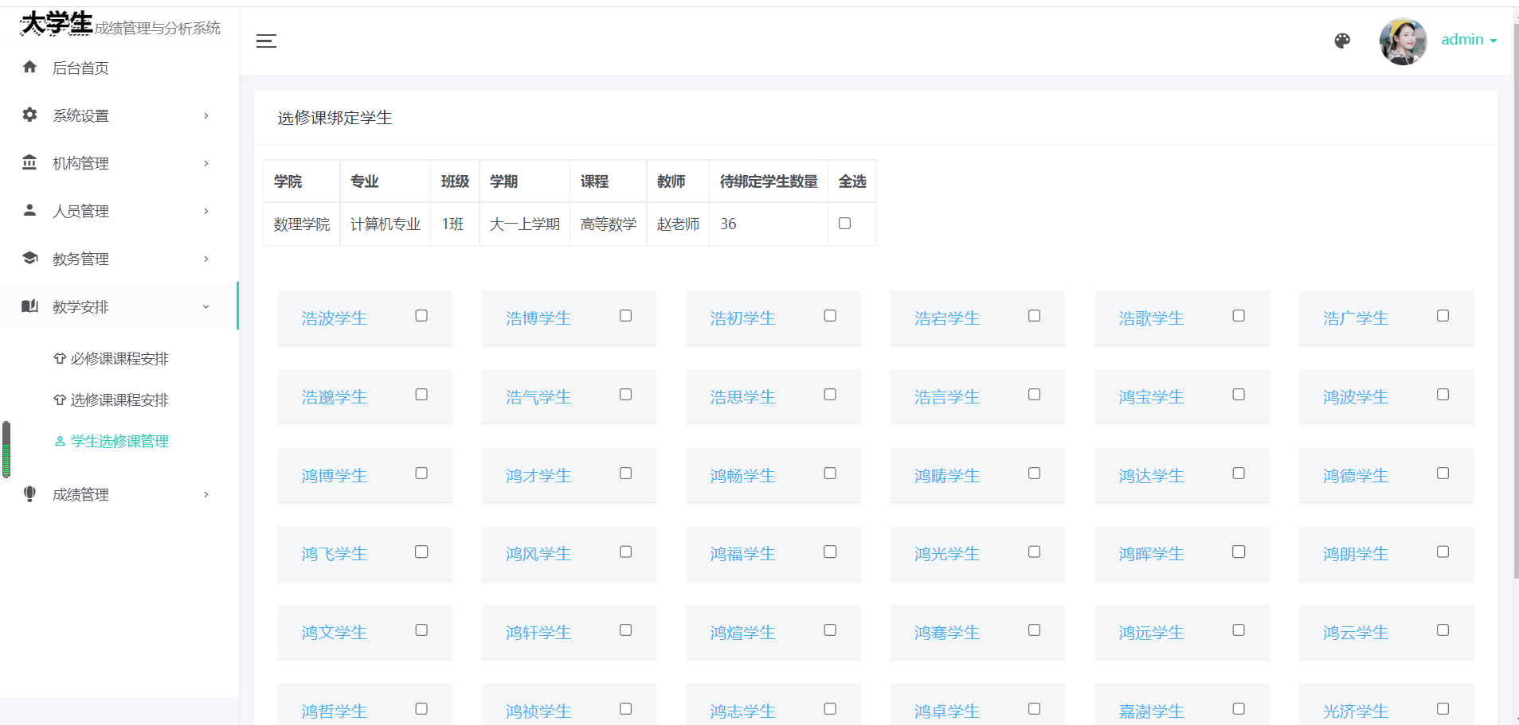Viewport: 1519px width, 725px height.
Task: Click the user icon beside 学生选修课管理
Action: pos(60,441)
